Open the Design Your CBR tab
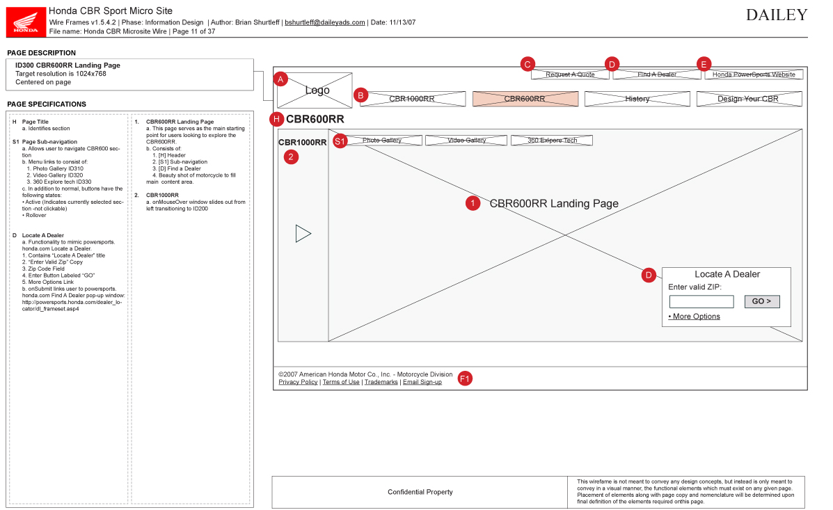Screen dimensions: 833x510 pos(748,99)
